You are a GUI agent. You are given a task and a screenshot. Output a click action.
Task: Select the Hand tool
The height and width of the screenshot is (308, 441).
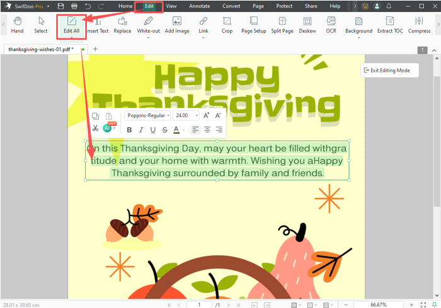(17, 25)
